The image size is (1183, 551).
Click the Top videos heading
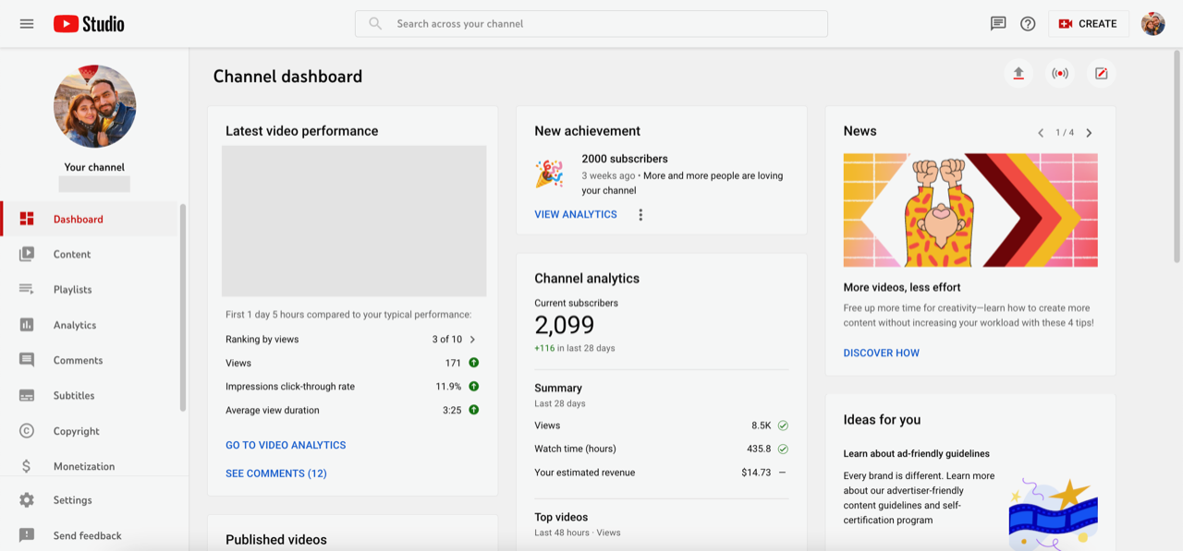[561, 517]
